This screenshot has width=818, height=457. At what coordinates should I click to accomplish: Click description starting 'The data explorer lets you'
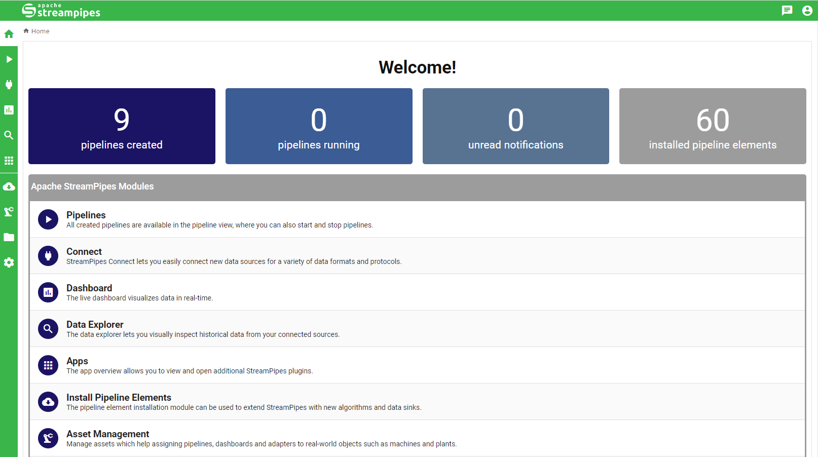click(203, 334)
